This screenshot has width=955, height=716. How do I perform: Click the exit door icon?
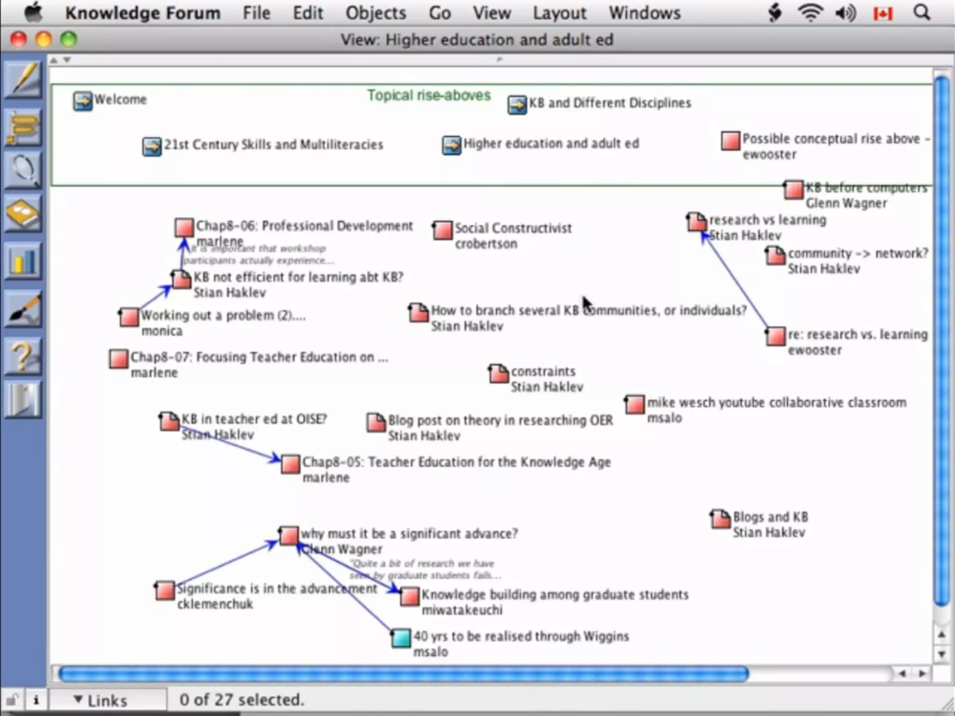[23, 400]
